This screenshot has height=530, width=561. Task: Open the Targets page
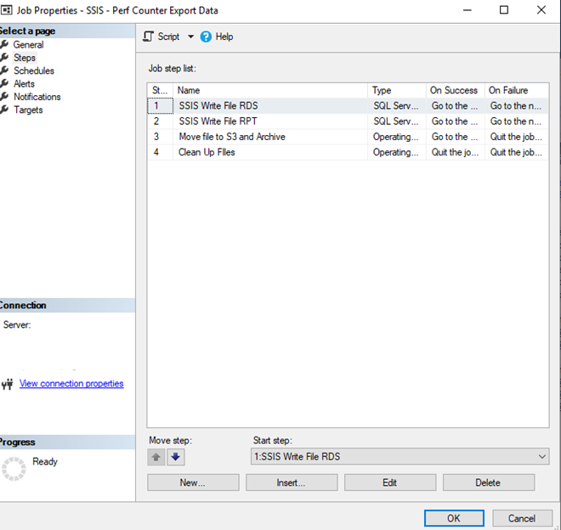pos(28,110)
